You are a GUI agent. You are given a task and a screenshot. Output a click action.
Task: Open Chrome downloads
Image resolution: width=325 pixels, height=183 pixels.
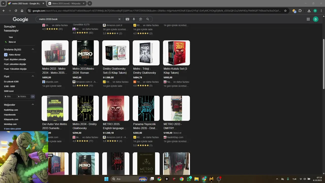(309, 11)
